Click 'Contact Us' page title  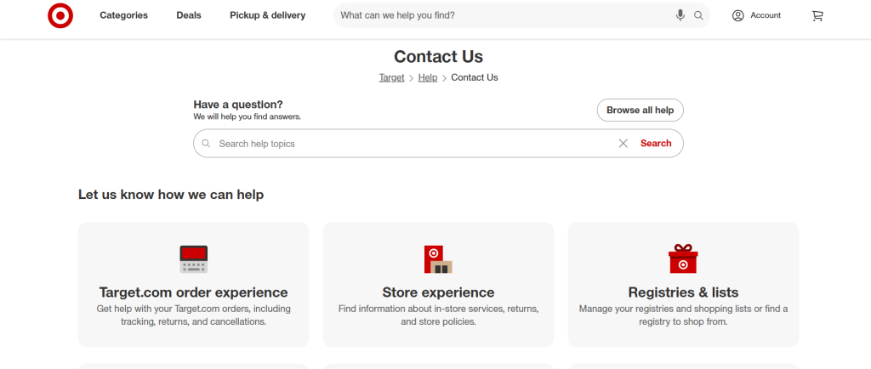(x=438, y=57)
